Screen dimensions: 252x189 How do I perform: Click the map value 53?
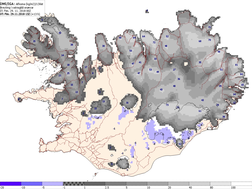point(150,70)
